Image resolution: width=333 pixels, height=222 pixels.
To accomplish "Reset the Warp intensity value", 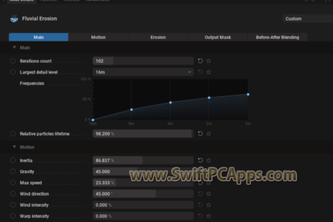I will [x=200, y=216].
